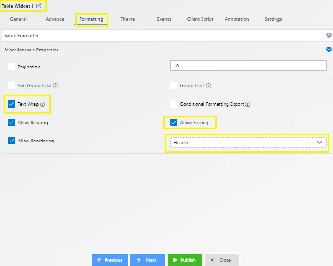Open the Settings tab
Viewport: 333px width, 266px height.
[x=273, y=19]
